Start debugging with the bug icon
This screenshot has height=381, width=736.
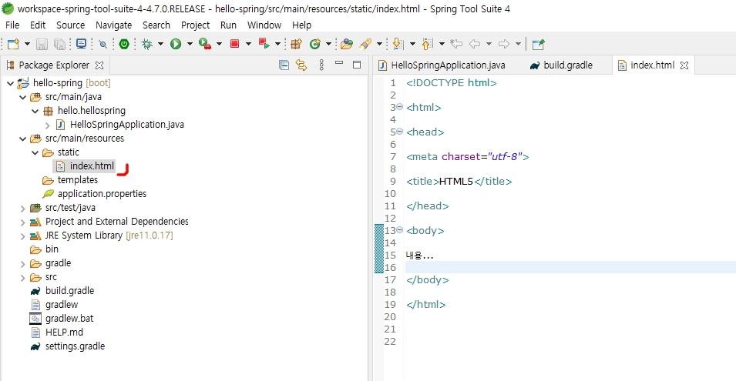coord(146,45)
